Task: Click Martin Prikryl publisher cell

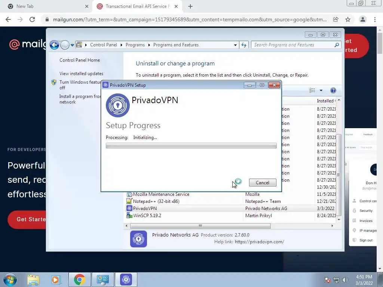Action: 258,216
